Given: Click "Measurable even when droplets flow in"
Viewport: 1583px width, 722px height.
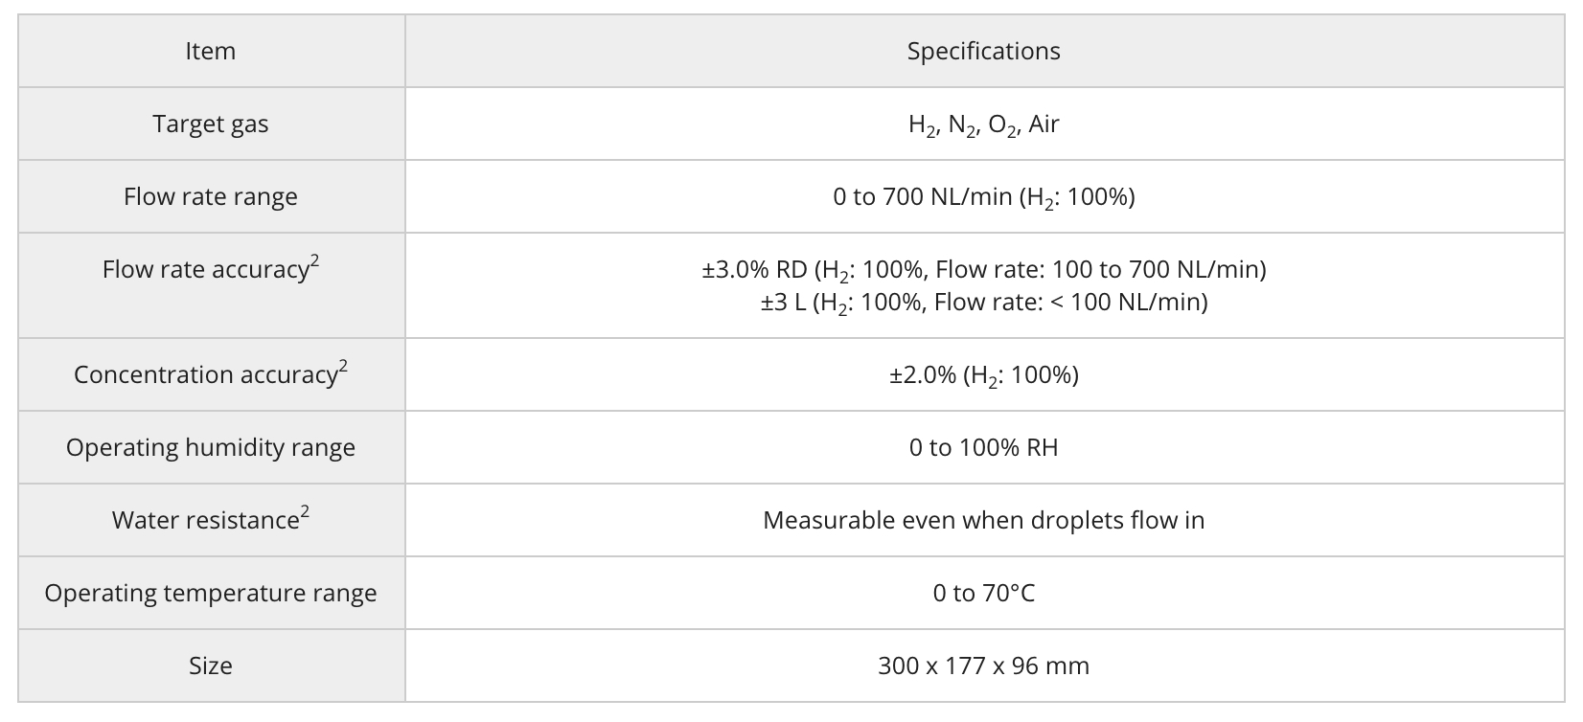Looking at the screenshot, I should pyautogui.click(x=983, y=521).
